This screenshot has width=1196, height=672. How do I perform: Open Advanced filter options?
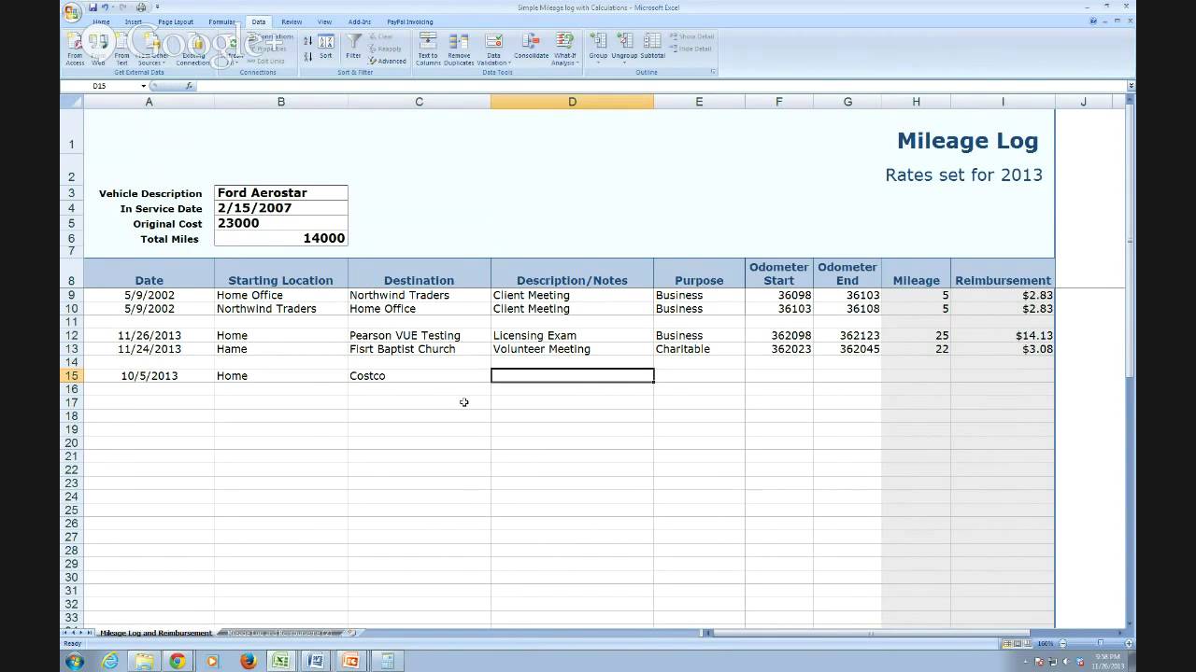[x=387, y=61]
